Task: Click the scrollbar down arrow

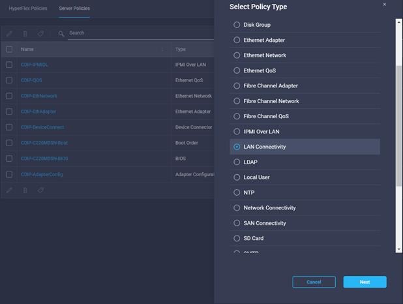Action: pyautogui.click(x=399, y=249)
